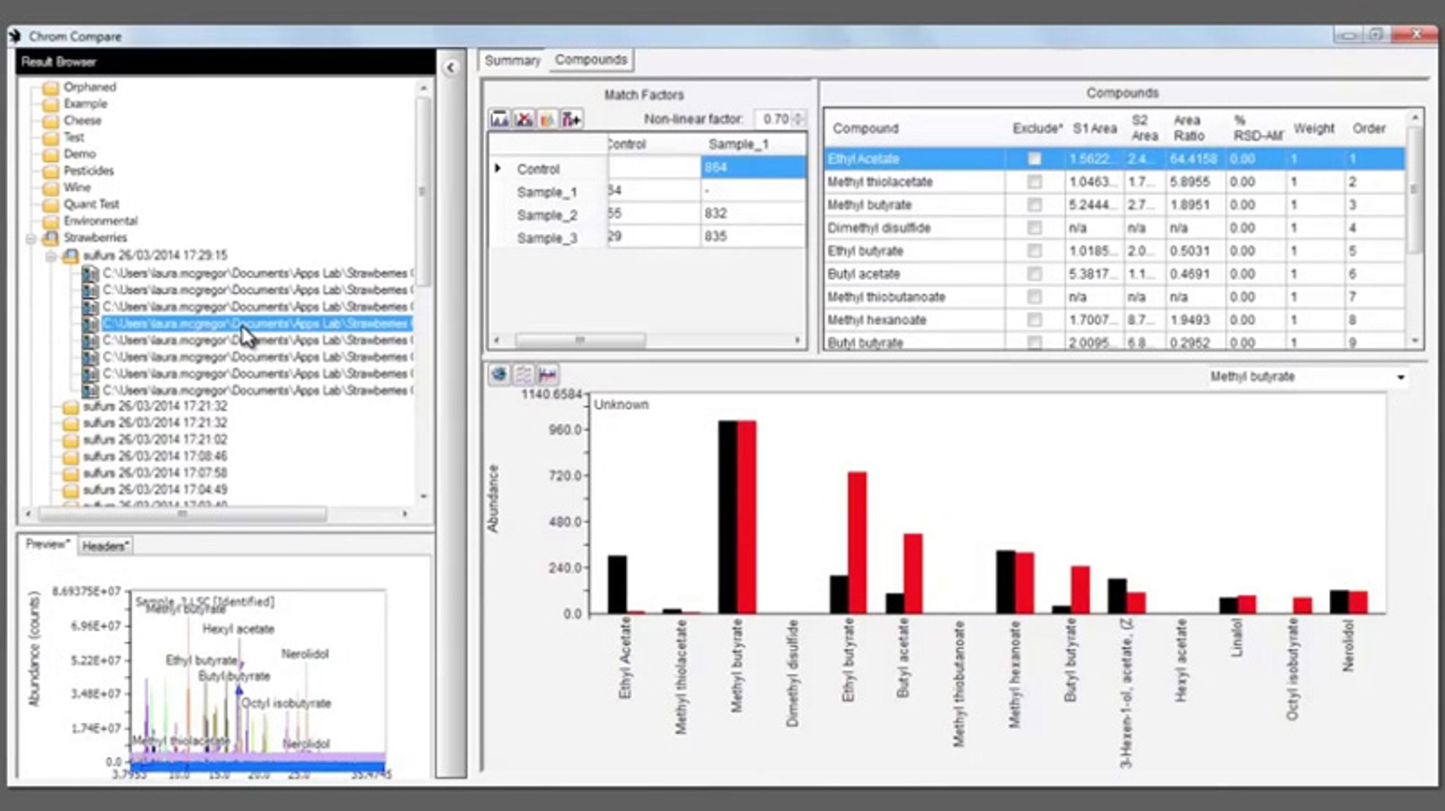This screenshot has height=811, width=1445.
Task: Click the red-X chromatogram toolbar icon
Action: click(523, 119)
